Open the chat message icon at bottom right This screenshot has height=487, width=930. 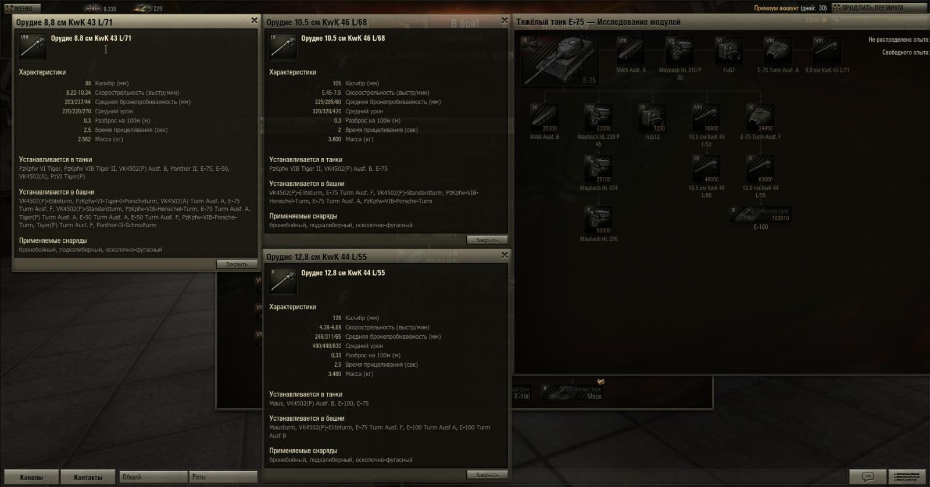click(867, 477)
